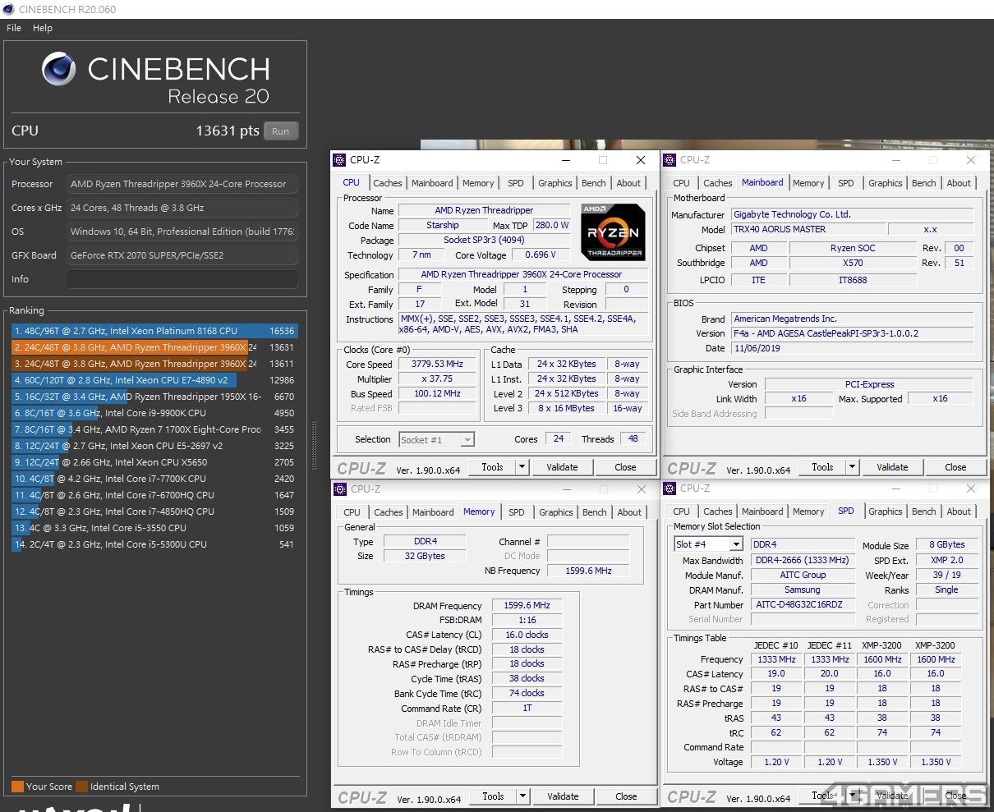Open Bench tab in CPU-Z window showing Processor

594,183
